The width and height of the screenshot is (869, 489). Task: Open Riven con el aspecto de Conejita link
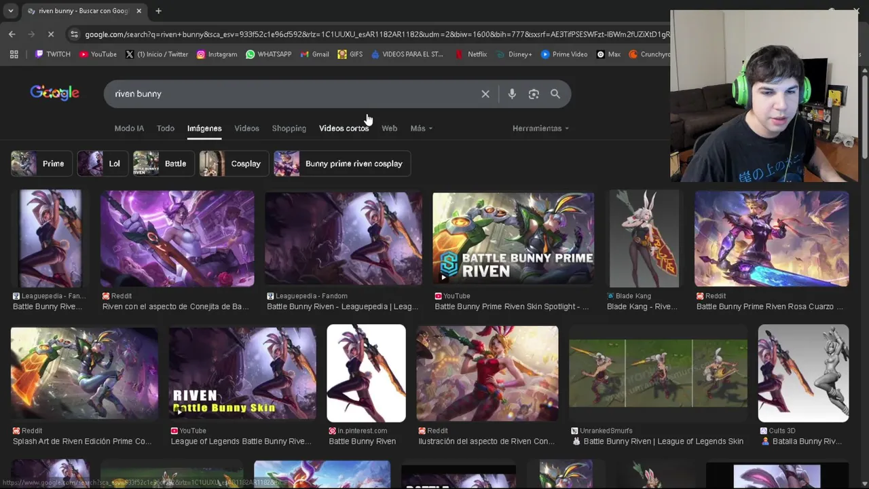(x=175, y=306)
